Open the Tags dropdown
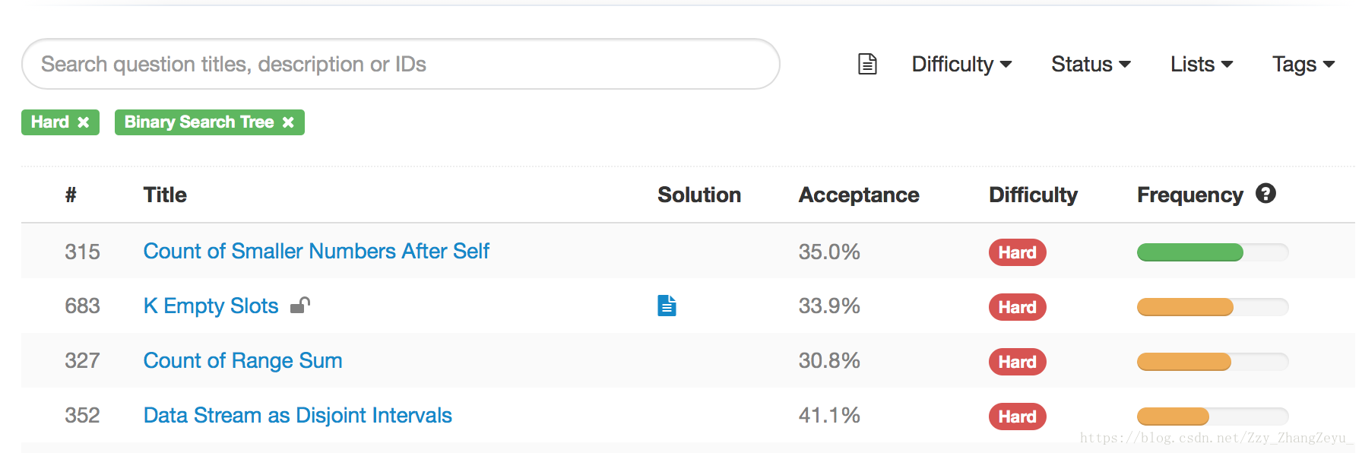This screenshot has height=453, width=1362. point(1303,65)
